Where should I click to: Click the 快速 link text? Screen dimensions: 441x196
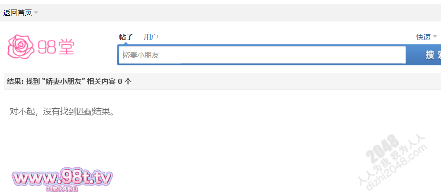pyautogui.click(x=423, y=37)
